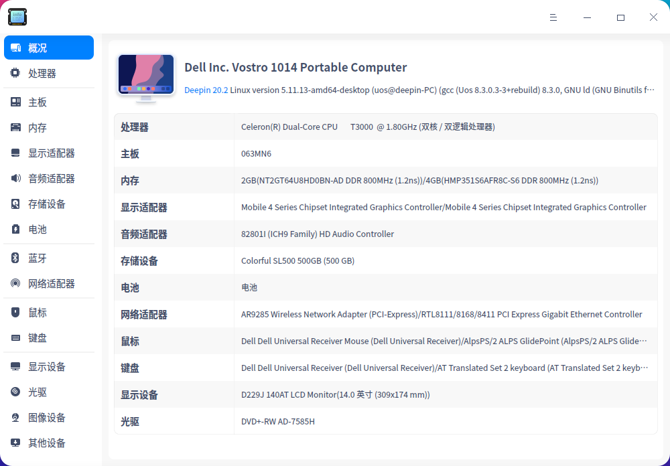This screenshot has height=466, width=670.
Task: Click the 主板 motherboard icon
Action: 15,102
